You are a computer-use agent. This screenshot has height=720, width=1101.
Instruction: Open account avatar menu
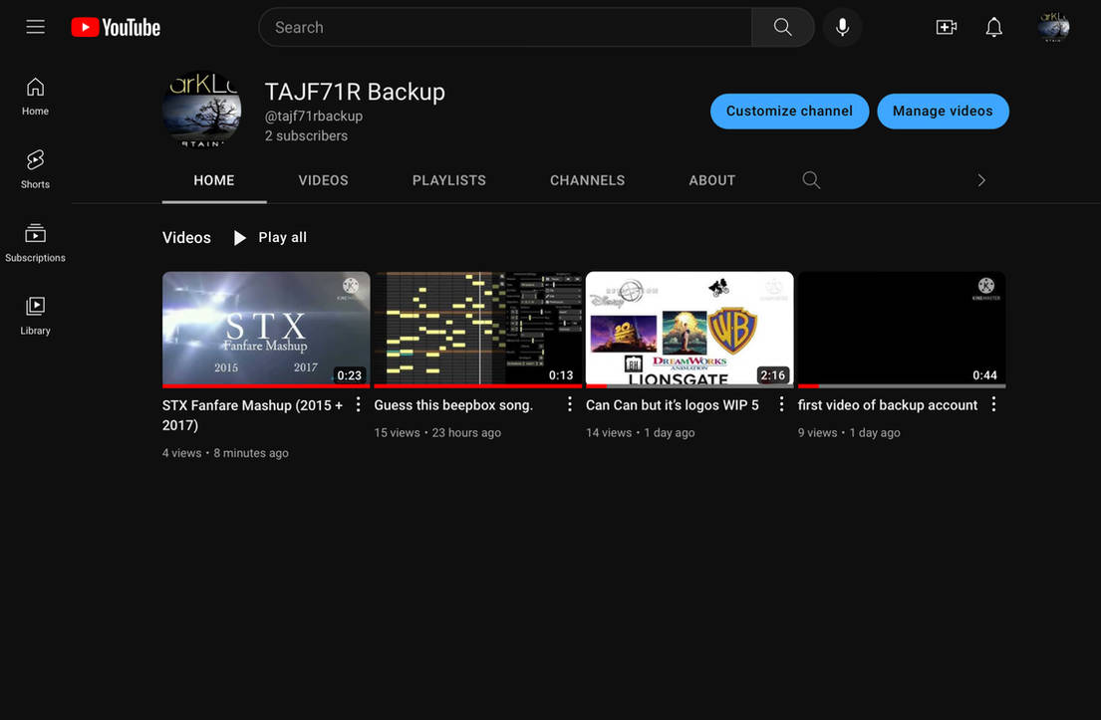coord(1053,27)
